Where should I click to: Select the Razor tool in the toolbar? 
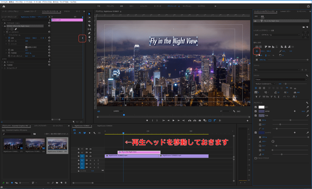click(89, 25)
